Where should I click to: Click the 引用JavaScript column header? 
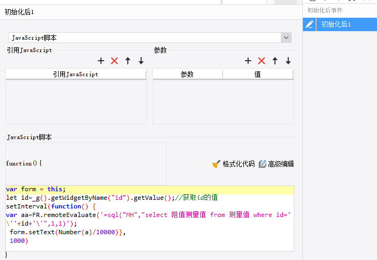click(76, 74)
